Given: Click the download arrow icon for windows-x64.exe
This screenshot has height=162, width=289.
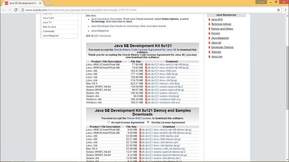Looking at the screenshot, I should [146, 103].
